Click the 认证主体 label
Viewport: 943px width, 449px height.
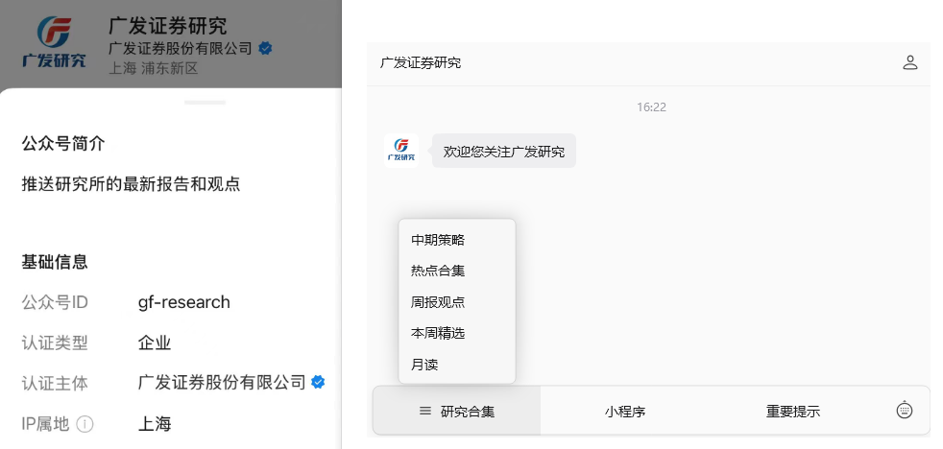click(x=55, y=383)
